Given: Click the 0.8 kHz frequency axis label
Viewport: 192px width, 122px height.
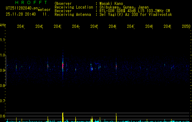Looking at the screenshot, I should click(x=2, y=85).
